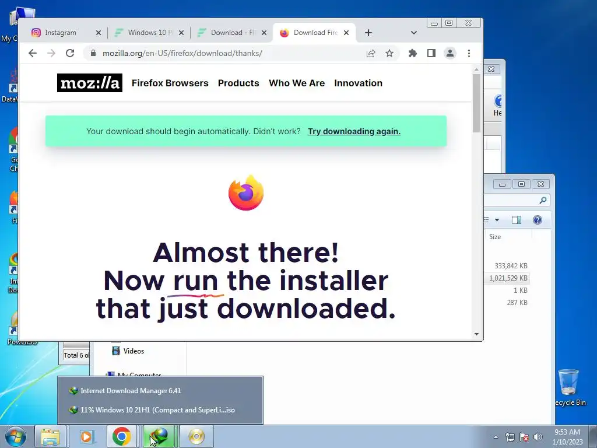
Task: Click the network tray icon
Action: 510,437
